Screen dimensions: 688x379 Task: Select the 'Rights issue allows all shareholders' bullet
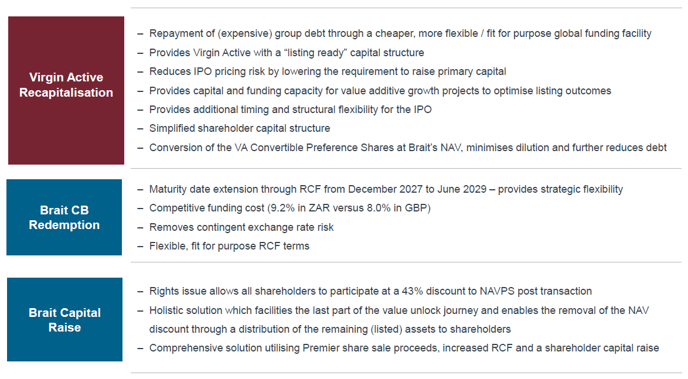(x=370, y=291)
